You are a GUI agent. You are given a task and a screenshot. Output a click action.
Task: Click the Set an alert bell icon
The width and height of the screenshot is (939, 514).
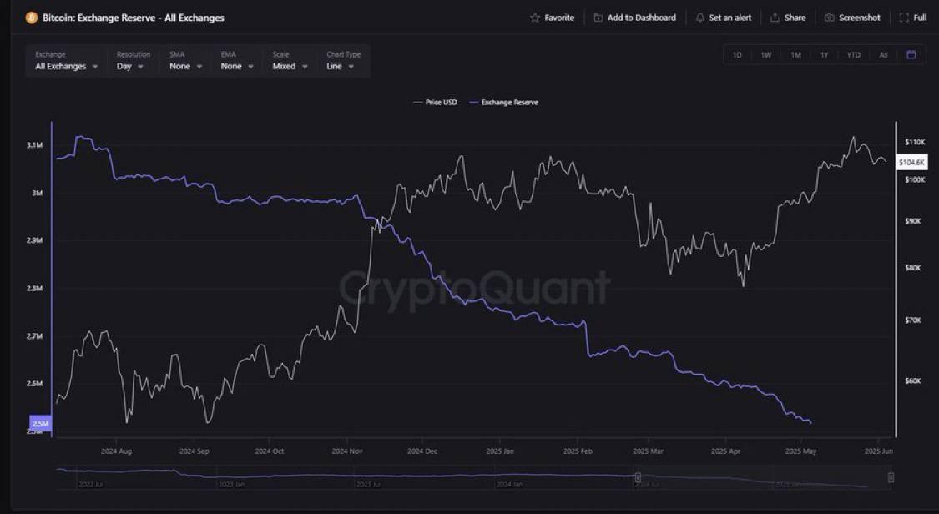click(x=699, y=18)
